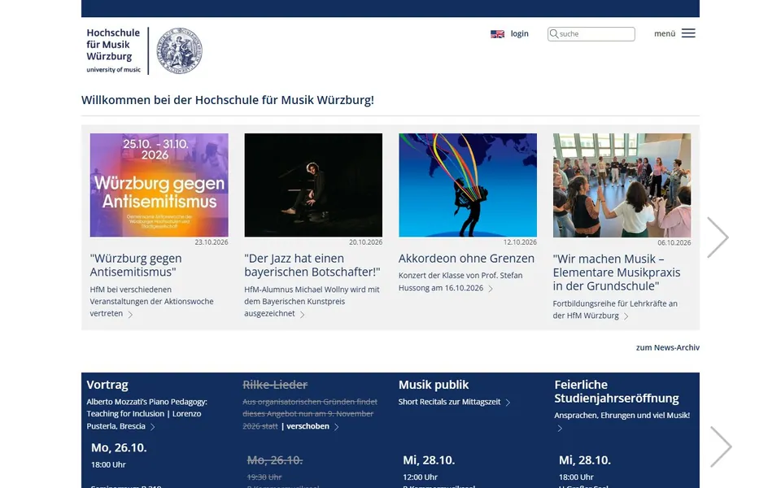Screen dimensions: 781x488
Task: Click the Willkommen bei der Hochschule heading
Action: pyautogui.click(x=228, y=100)
